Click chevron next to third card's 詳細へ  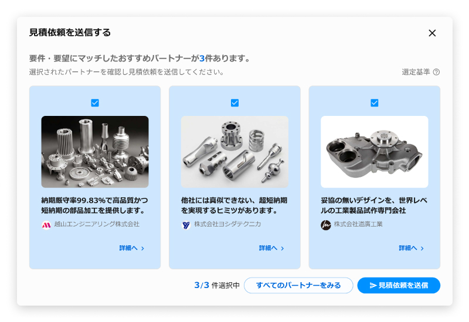point(422,248)
